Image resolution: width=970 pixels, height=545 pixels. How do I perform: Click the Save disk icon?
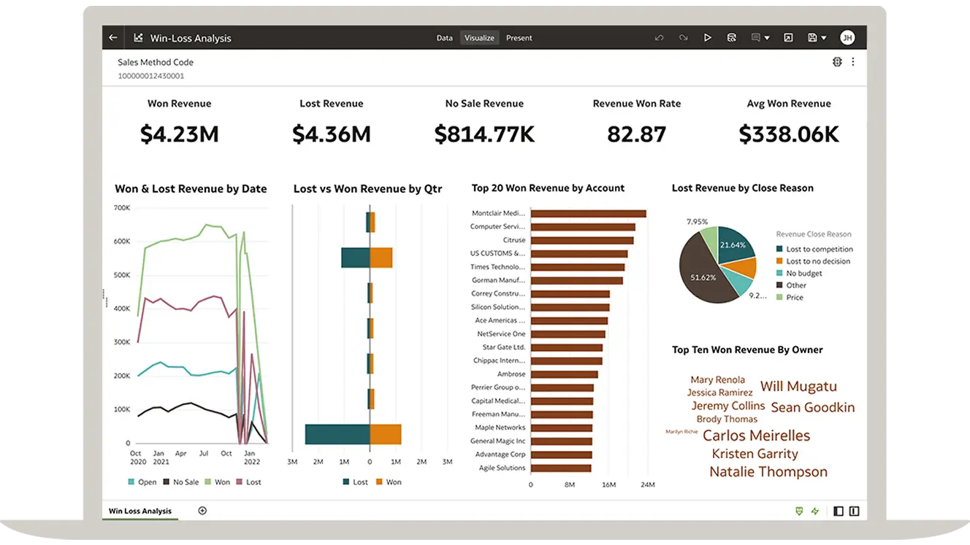coord(812,38)
